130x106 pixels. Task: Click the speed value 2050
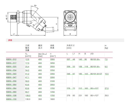53,85
